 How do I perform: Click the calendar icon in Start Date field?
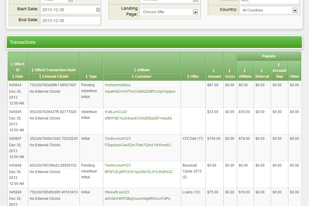coord(98,10)
